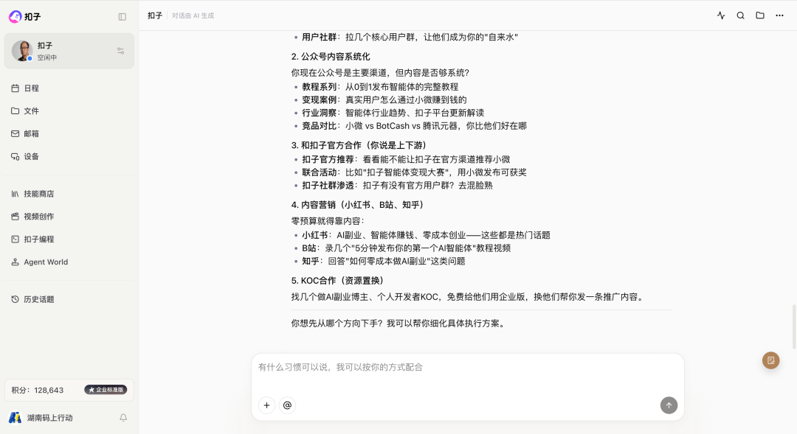Click 湖南码上行动 team logo

pyautogui.click(x=15, y=418)
